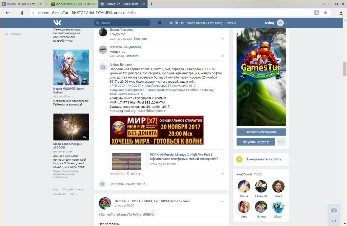Close the GamesTur tab
347x226 pixels.
pos(144,4)
